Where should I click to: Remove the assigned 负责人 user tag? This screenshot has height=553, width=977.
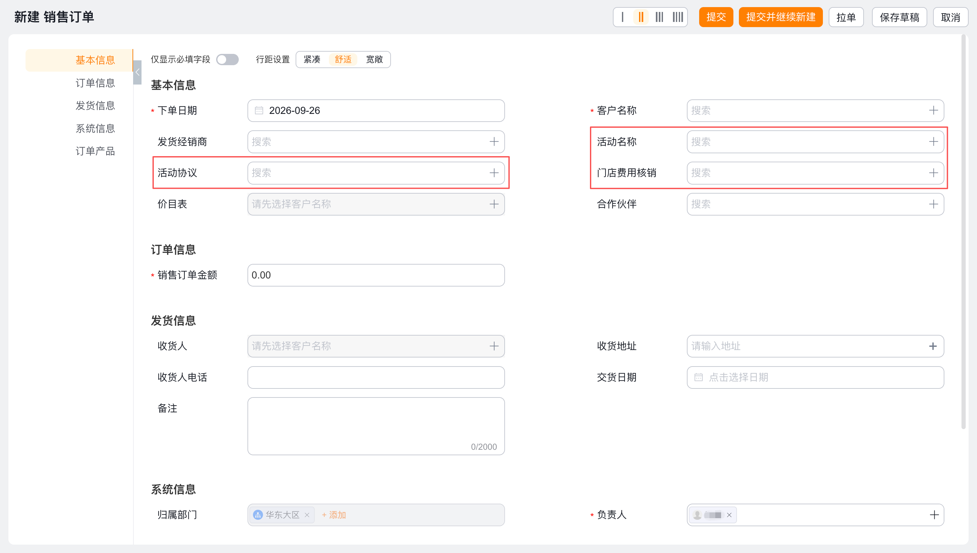[729, 515]
